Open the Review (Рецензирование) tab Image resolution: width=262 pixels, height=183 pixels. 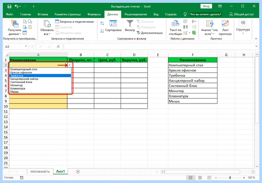(136, 14)
